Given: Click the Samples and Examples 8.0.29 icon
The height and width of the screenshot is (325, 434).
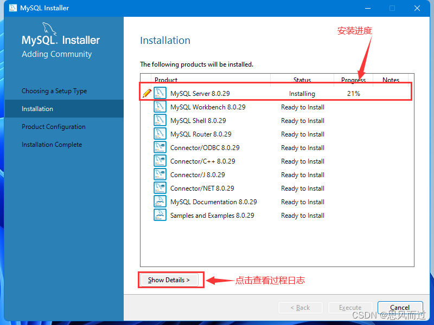Looking at the screenshot, I should click(x=160, y=215).
